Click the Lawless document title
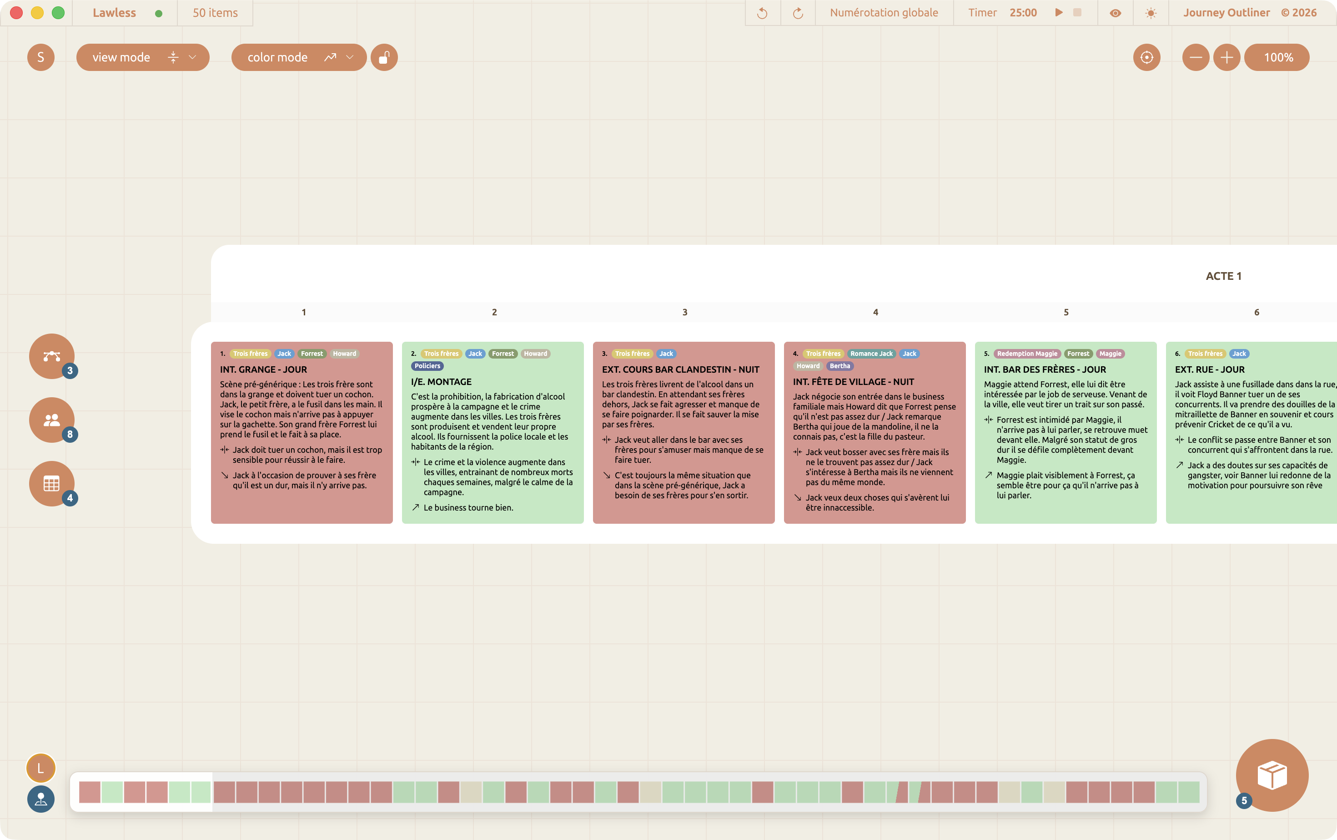This screenshot has height=840, width=1337. point(115,13)
